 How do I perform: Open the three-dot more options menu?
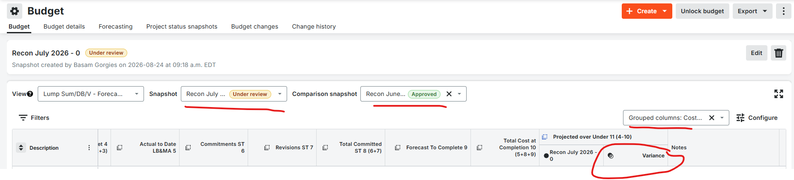coord(784,11)
